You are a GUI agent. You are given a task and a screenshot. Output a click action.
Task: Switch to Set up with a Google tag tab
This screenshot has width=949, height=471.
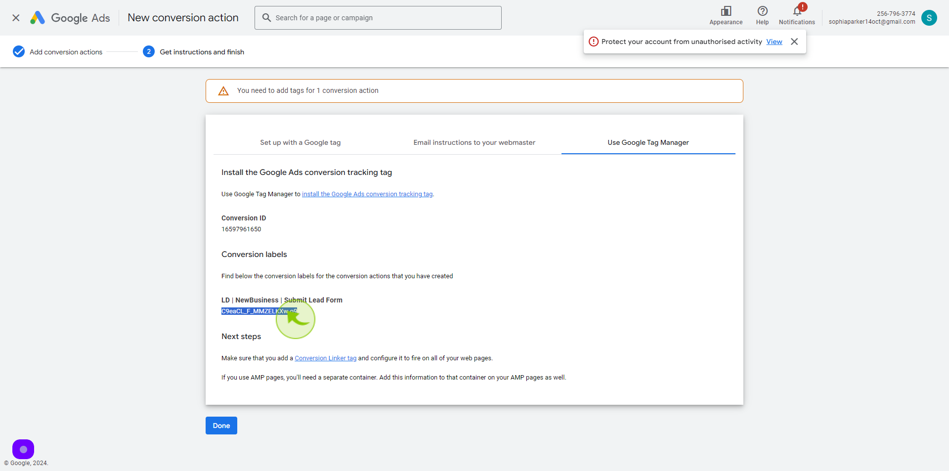[301, 142]
